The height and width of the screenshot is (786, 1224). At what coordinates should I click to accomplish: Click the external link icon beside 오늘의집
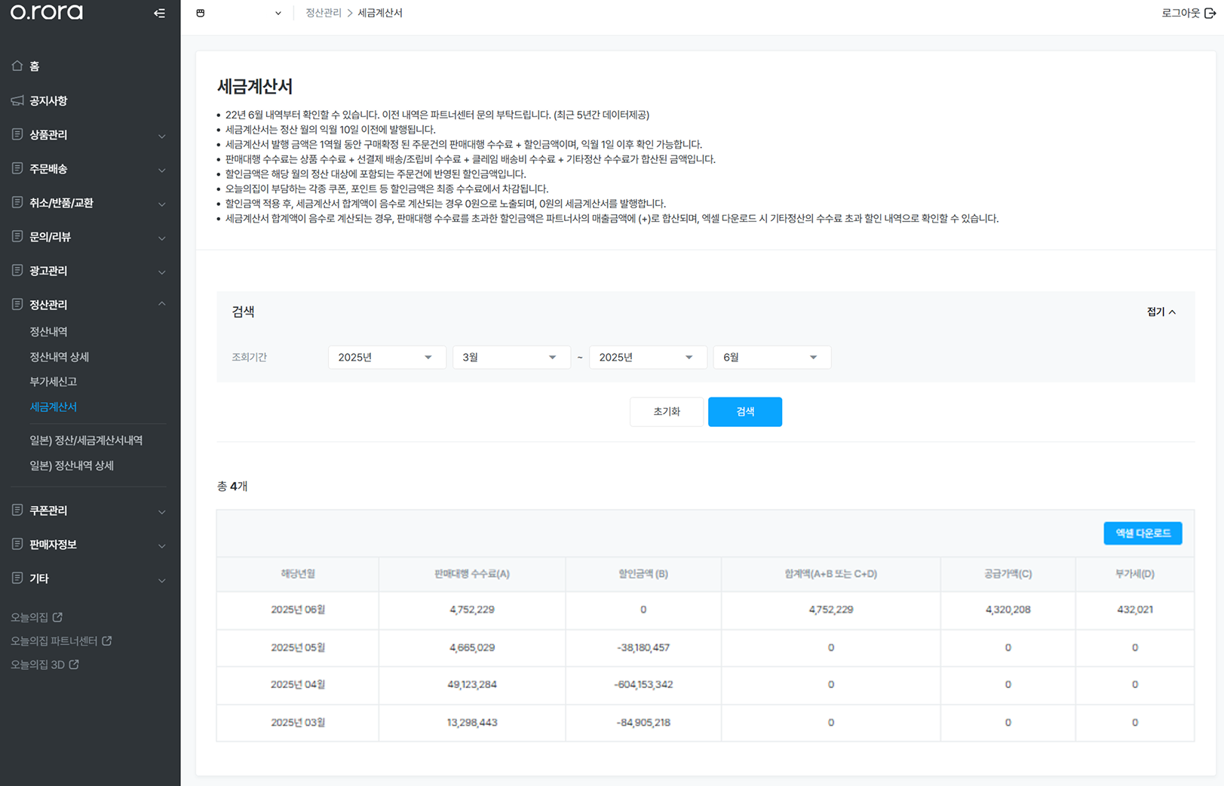(57, 617)
